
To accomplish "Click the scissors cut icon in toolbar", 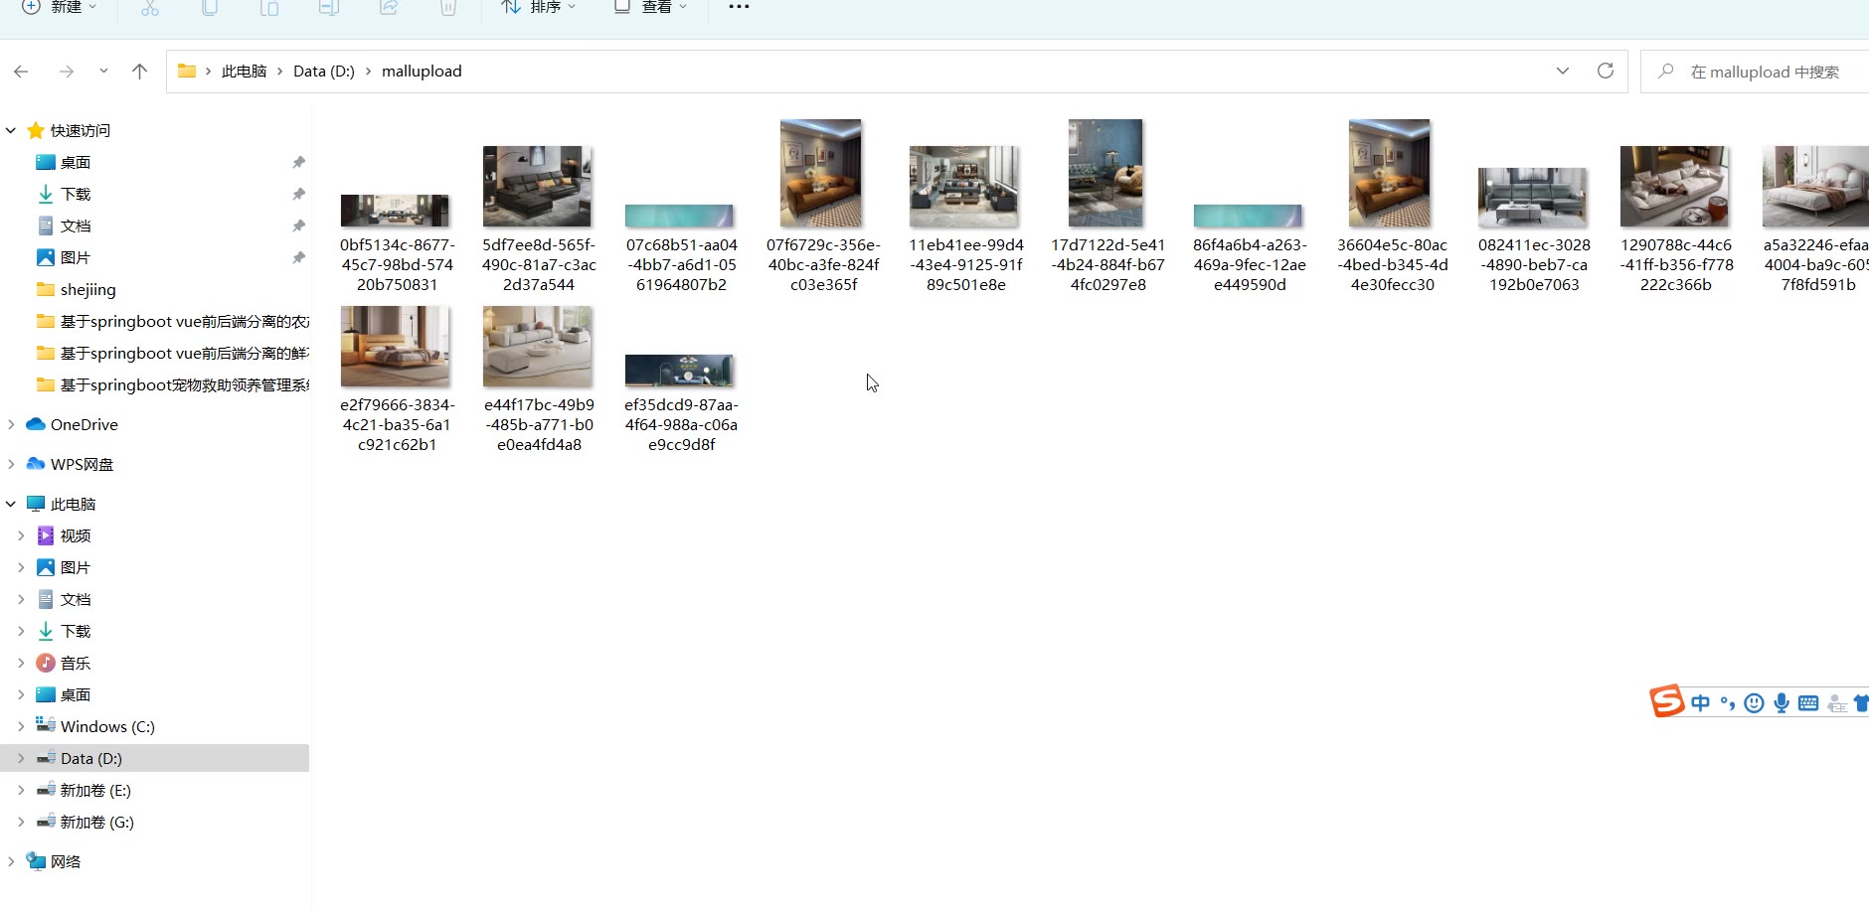I will pos(150,8).
